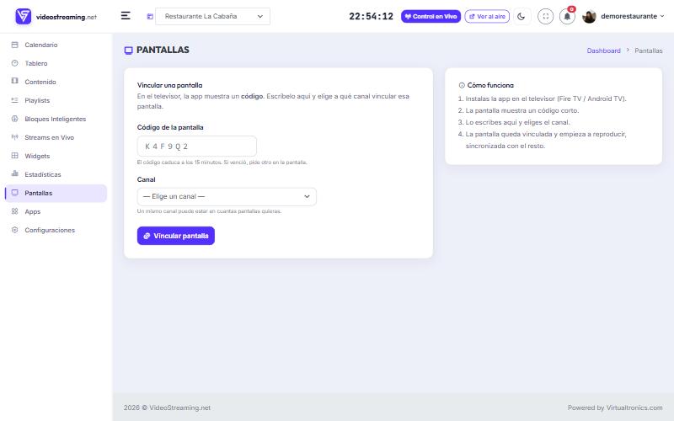Open Streams en Vivo section
Image resolution: width=674 pixels, height=421 pixels.
point(50,137)
